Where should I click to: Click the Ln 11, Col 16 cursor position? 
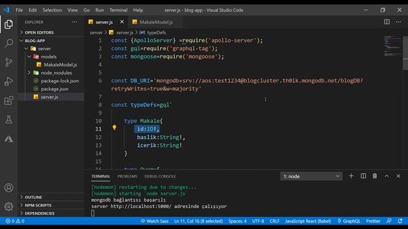pos(198,221)
